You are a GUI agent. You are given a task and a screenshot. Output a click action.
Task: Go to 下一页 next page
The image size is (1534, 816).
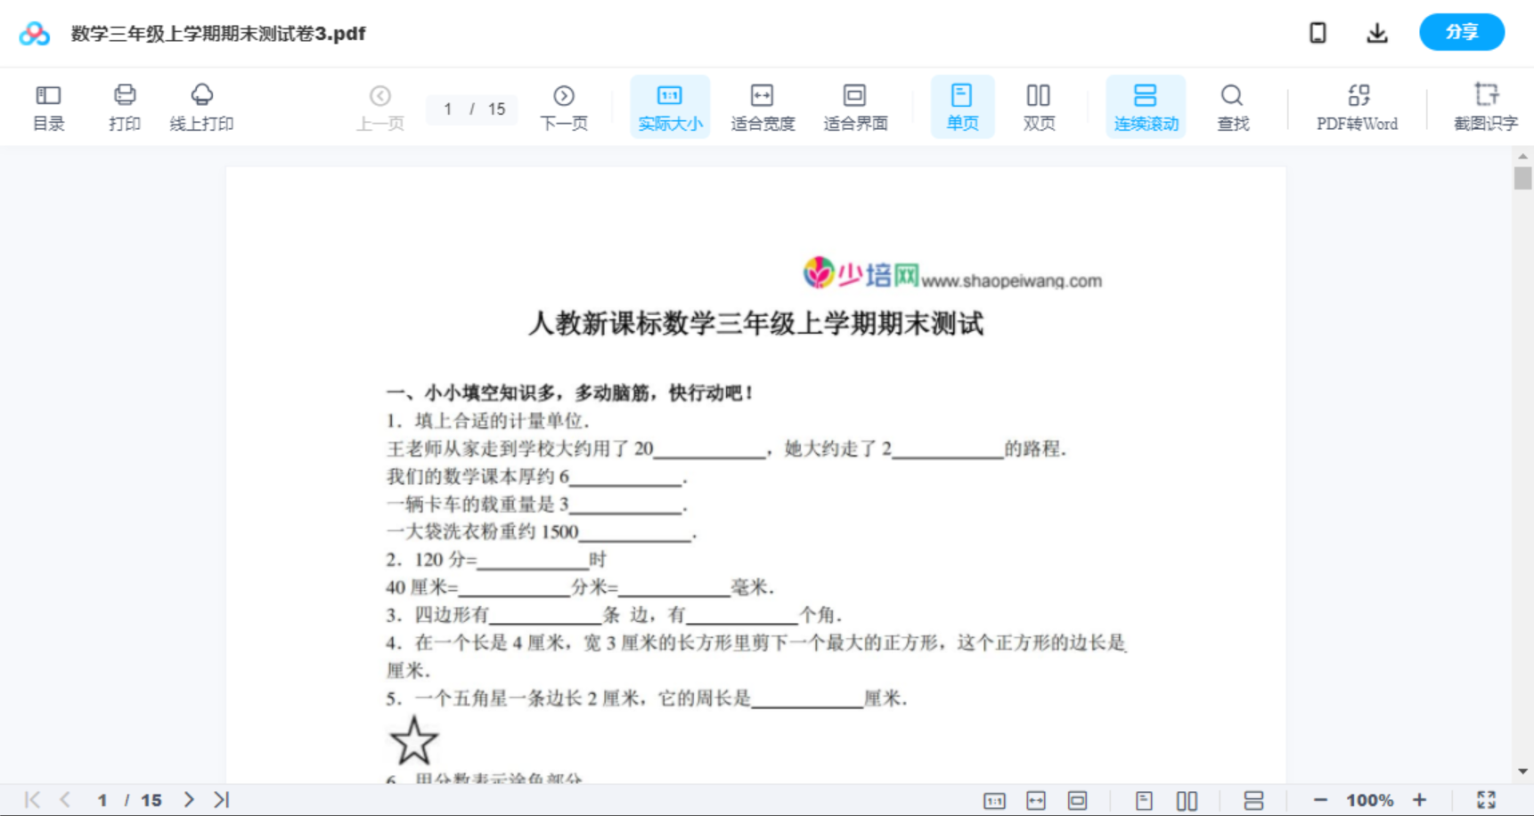[x=564, y=106]
